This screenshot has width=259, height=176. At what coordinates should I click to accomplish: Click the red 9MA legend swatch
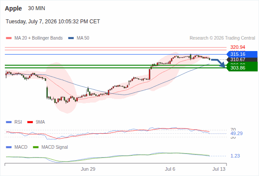click(30, 122)
